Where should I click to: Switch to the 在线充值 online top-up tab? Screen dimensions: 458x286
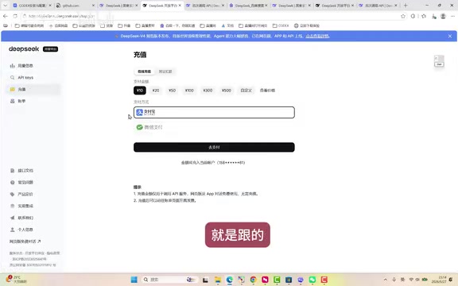(144, 71)
